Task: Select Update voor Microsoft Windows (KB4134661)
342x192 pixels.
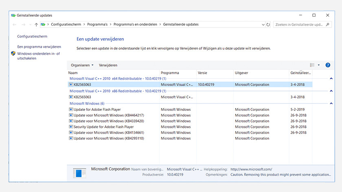Action: pyautogui.click(x=190, y=133)
